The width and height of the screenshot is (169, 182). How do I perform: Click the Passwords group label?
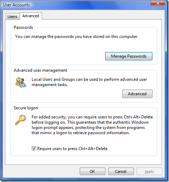click(24, 27)
